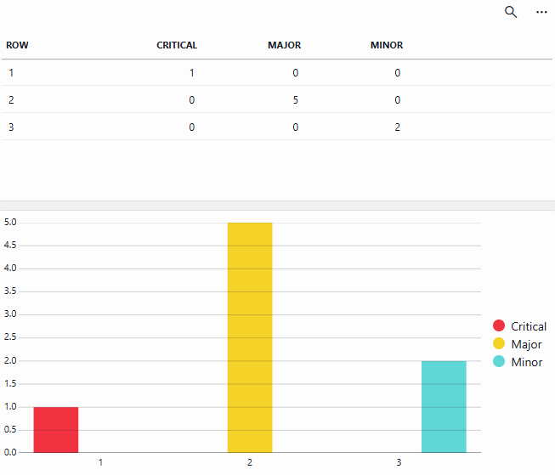
Task: Click the MAJOR column header
Action: [284, 45]
